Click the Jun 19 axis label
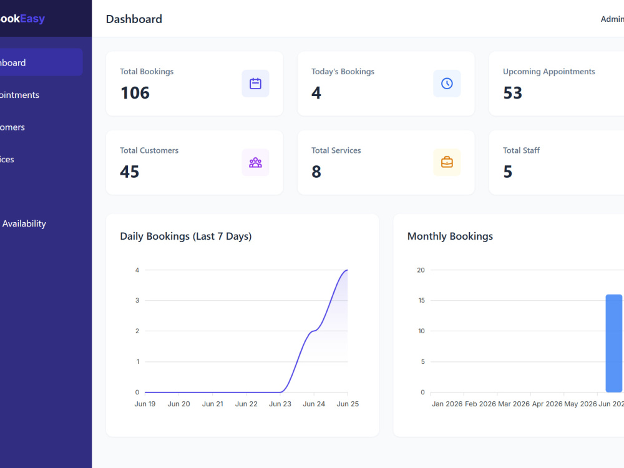 tap(145, 404)
